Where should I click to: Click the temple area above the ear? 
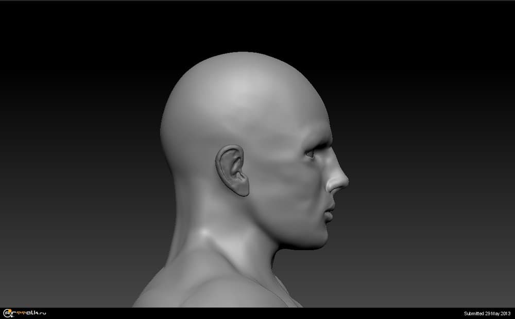click(247, 128)
